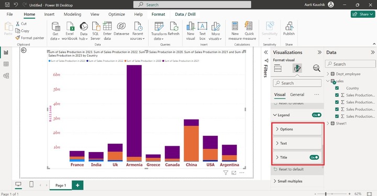Add a new page
This screenshot has height=196, width=377.
(77, 185)
